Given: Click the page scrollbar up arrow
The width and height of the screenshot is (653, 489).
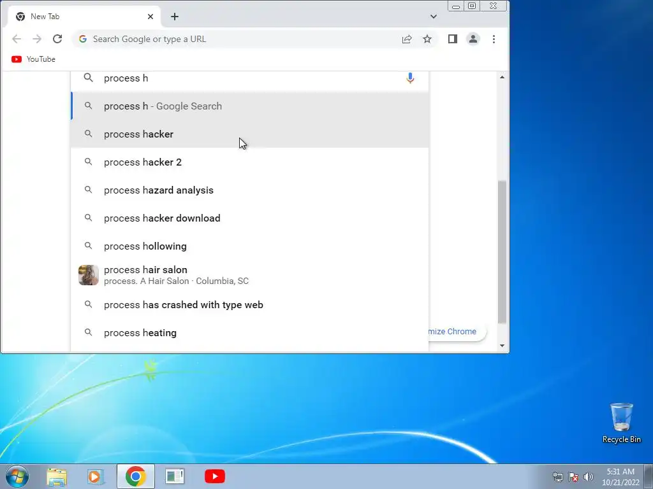Looking at the screenshot, I should [x=503, y=77].
